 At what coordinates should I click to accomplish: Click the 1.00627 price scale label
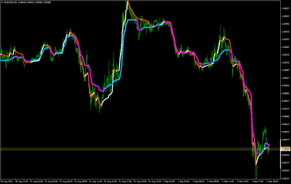[x=285, y=8]
